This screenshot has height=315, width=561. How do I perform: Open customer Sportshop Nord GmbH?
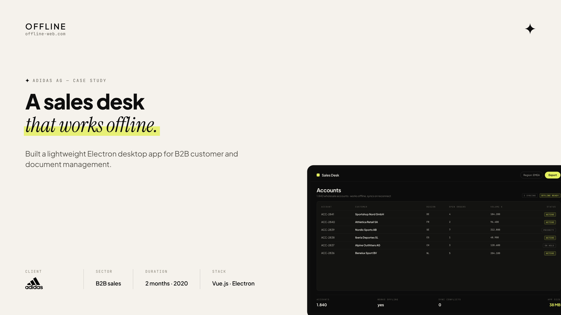pyautogui.click(x=370, y=214)
